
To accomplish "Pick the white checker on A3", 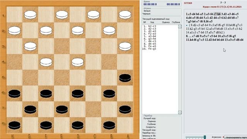I will coord(125,46).
